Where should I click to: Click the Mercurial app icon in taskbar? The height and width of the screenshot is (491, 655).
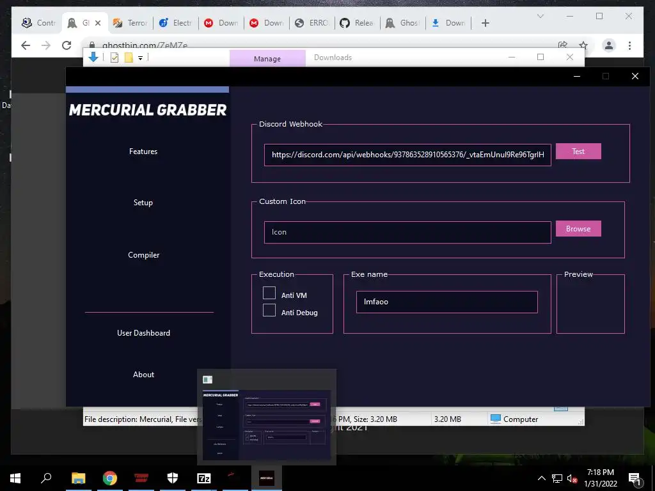(267, 478)
